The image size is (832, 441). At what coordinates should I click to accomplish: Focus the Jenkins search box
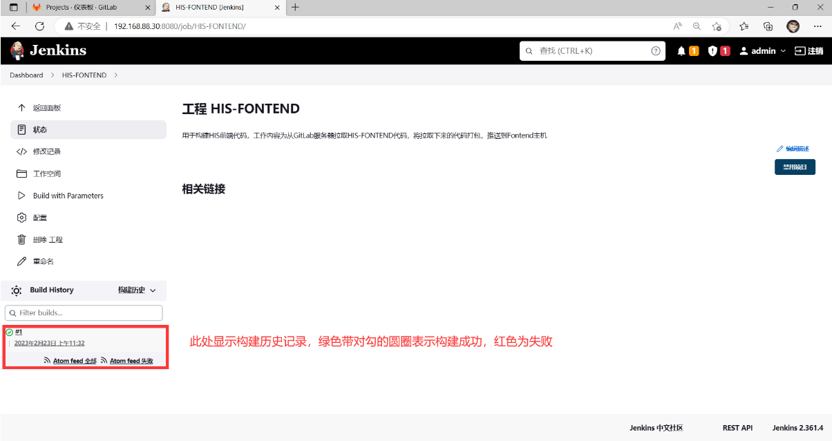point(592,51)
